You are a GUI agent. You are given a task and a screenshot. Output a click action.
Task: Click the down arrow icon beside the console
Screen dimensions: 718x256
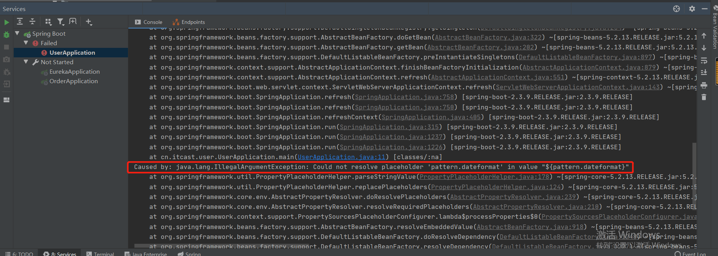704,48
